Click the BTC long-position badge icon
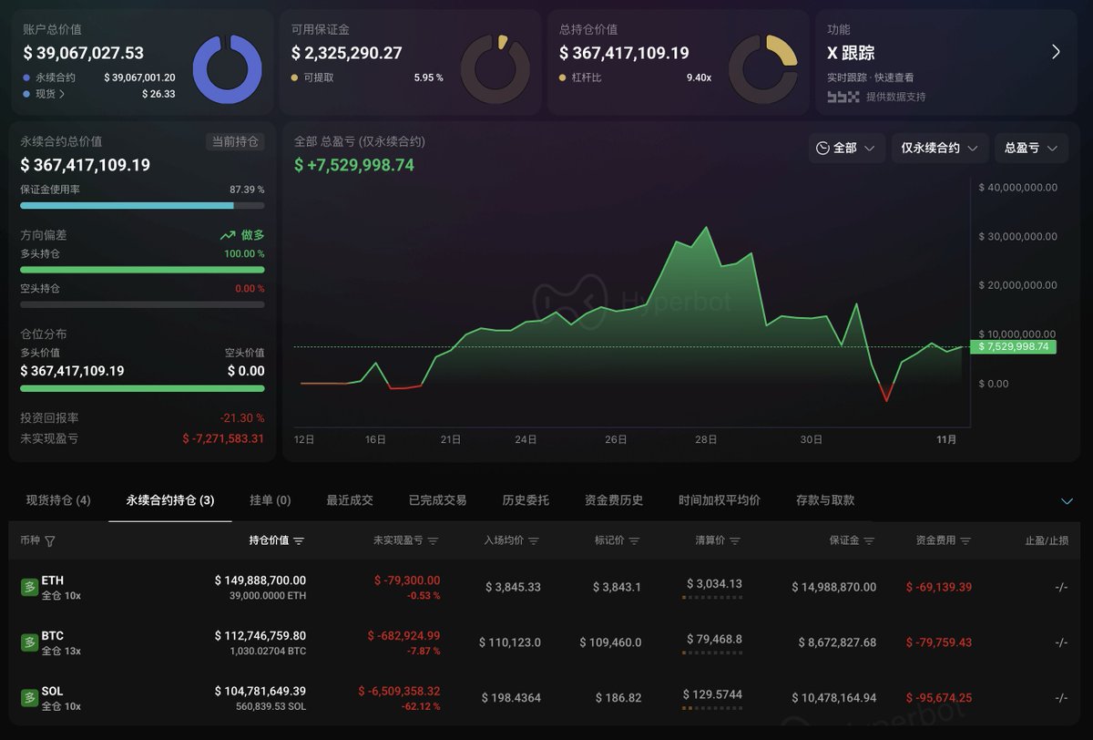This screenshot has height=740, width=1093. click(29, 642)
